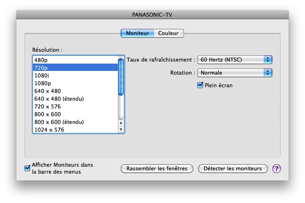This screenshot has height=203, width=305.
Task: Open the purple help question mark button
Action: 277,168
